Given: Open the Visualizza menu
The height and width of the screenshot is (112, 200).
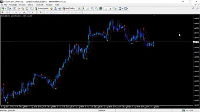Looking at the screenshot, I should [13, 5].
